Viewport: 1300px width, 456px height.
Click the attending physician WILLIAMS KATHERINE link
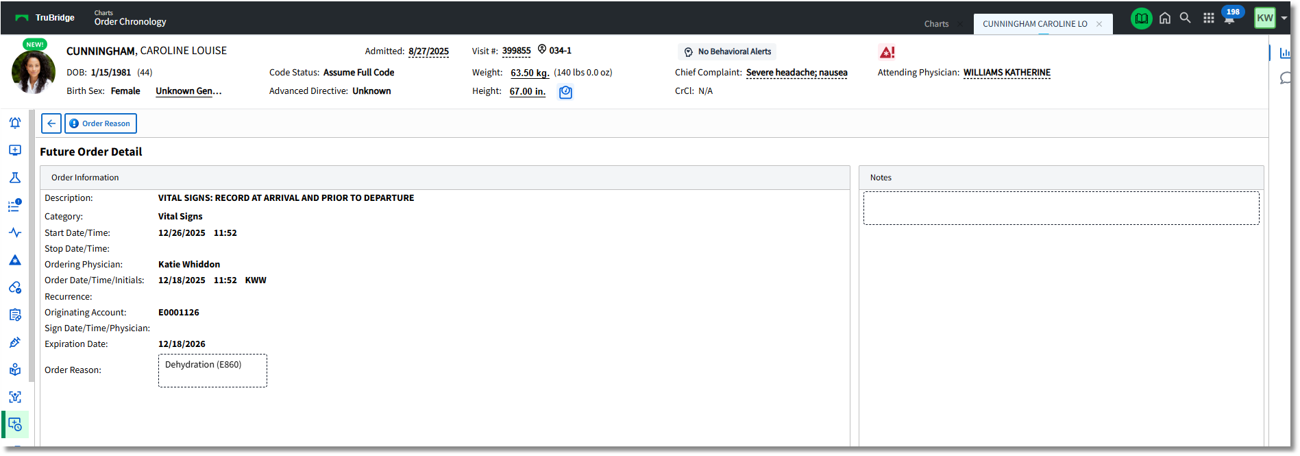[x=1006, y=73]
